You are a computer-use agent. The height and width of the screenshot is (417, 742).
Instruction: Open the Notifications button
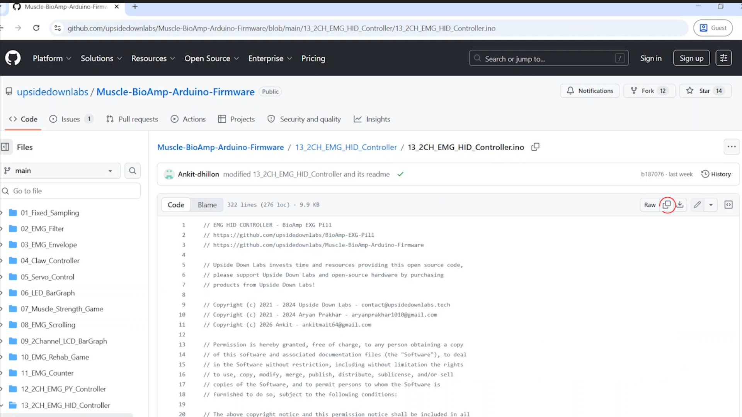click(590, 91)
